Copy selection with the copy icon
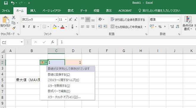The width and height of the screenshot is (196, 108). (13, 23)
